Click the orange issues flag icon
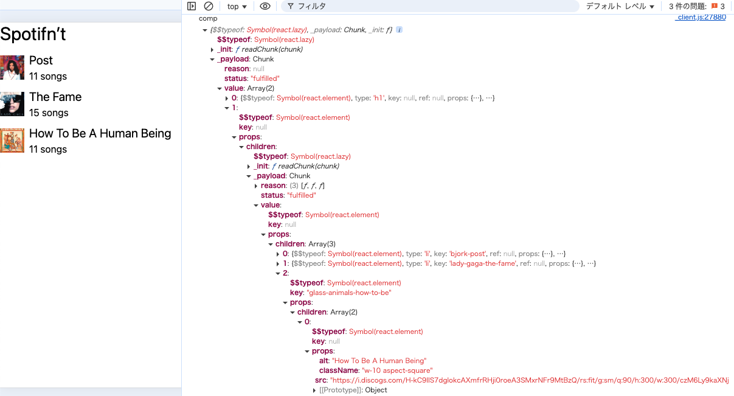The image size is (734, 396). click(715, 6)
